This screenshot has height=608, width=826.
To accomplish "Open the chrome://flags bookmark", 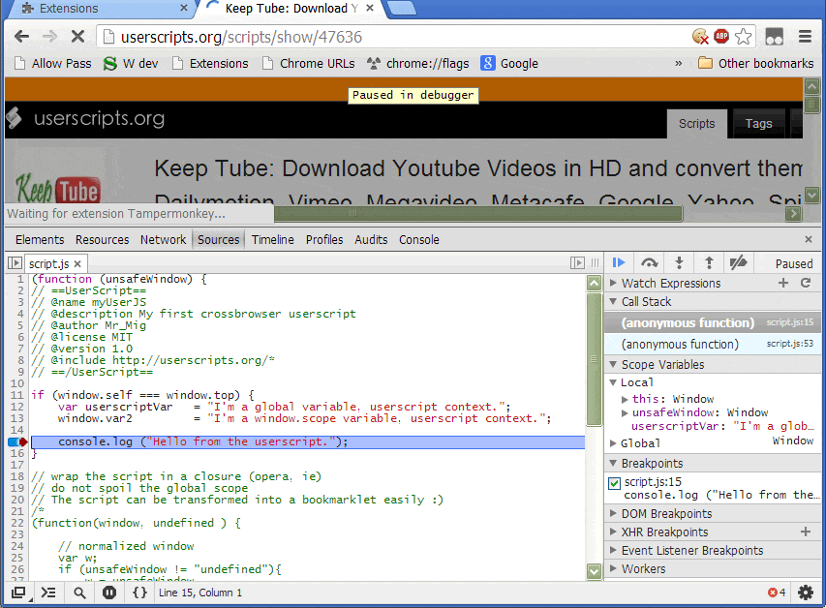I will [x=417, y=63].
